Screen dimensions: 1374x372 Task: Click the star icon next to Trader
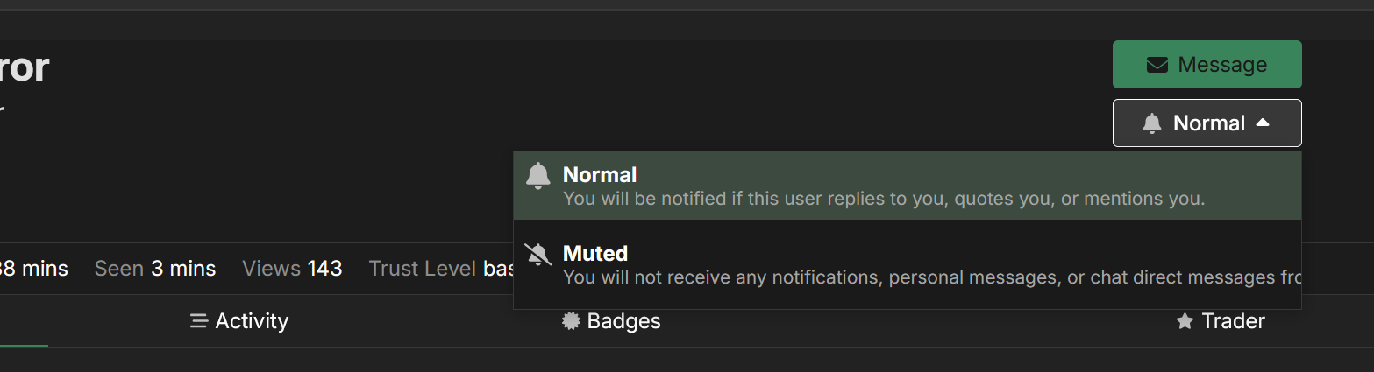[1185, 322]
